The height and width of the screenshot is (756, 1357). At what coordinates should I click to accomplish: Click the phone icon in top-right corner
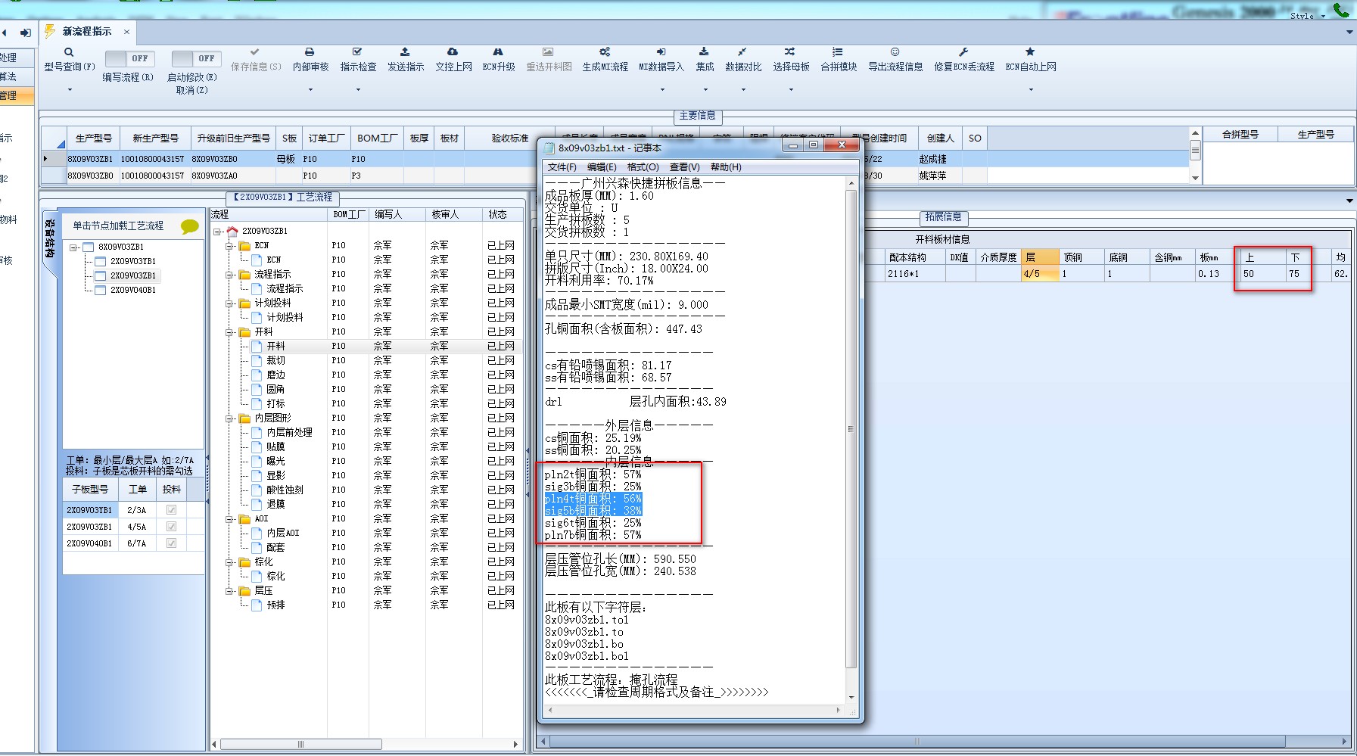click(1341, 10)
